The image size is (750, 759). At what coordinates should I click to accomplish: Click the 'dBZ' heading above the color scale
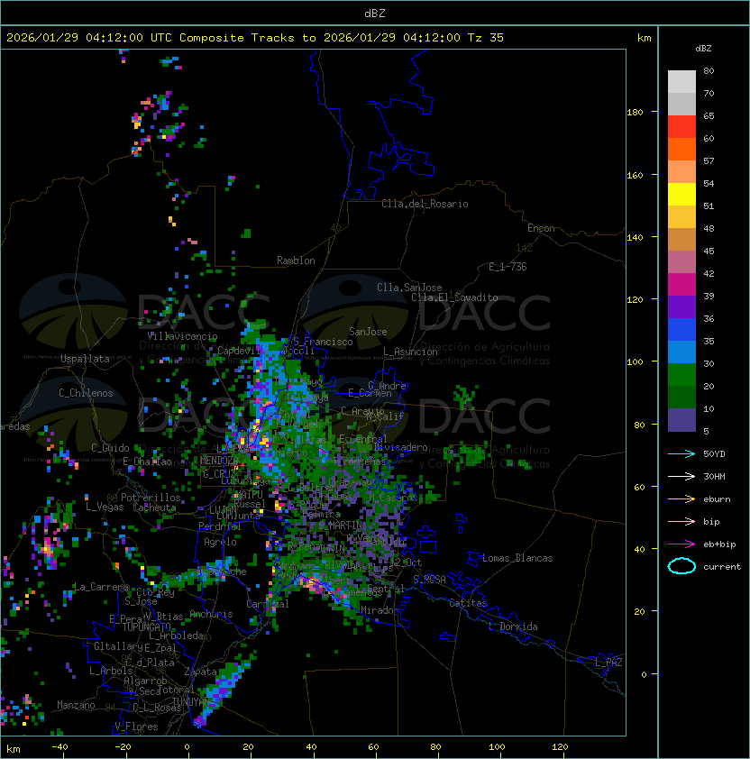tap(703, 49)
